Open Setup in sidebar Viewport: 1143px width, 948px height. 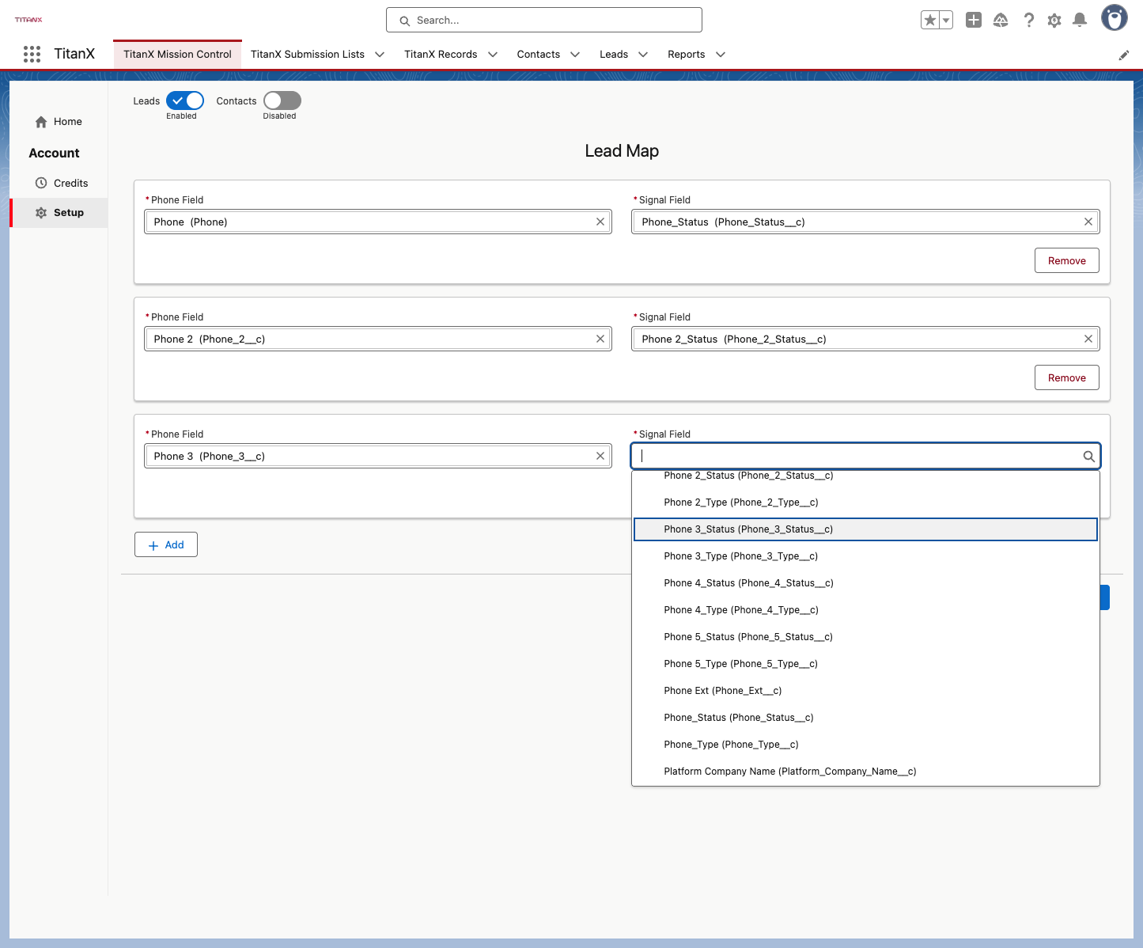point(60,213)
